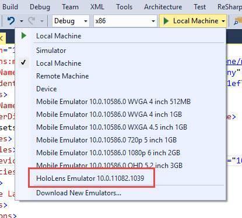This screenshot has height=218, width=242.
Task: Click green arrow at top of dropdown list
Action: [x=24, y=35]
